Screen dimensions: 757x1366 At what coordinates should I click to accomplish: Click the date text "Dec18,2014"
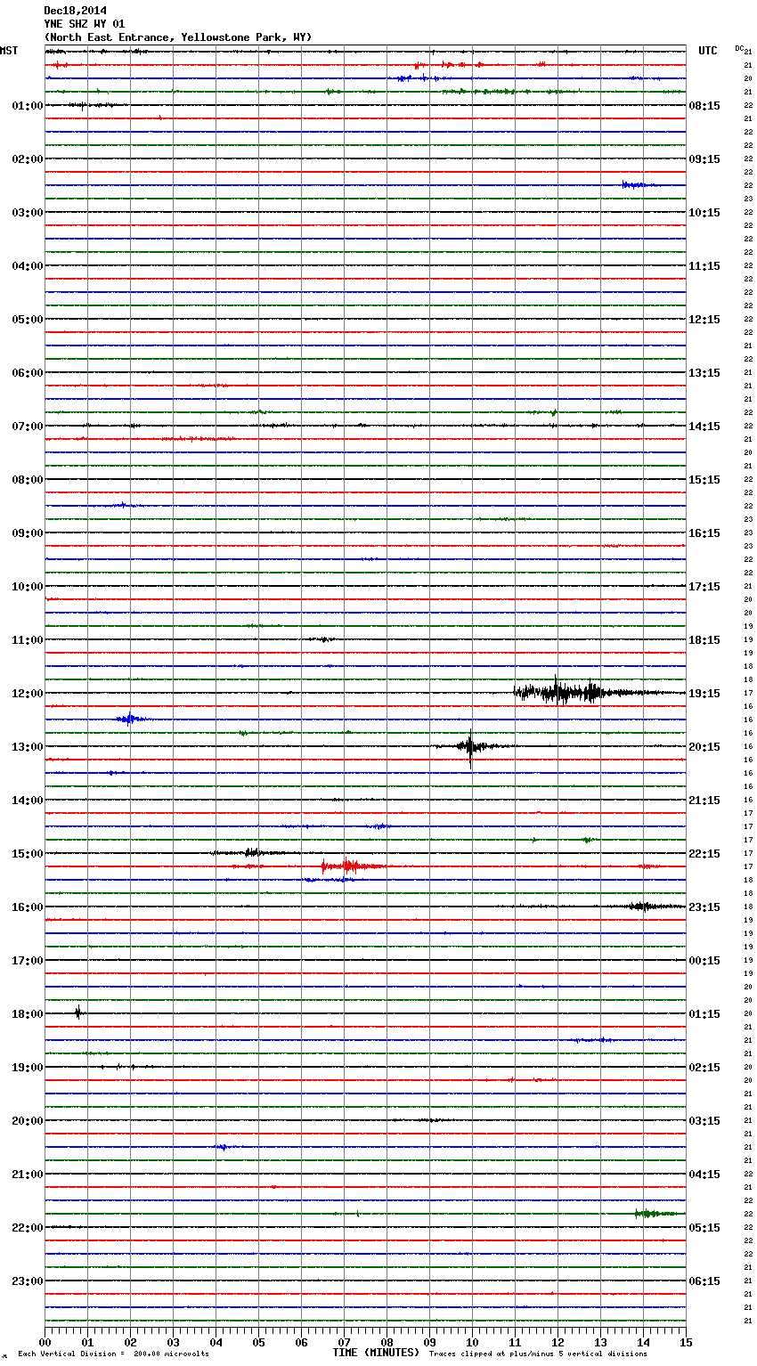point(75,11)
